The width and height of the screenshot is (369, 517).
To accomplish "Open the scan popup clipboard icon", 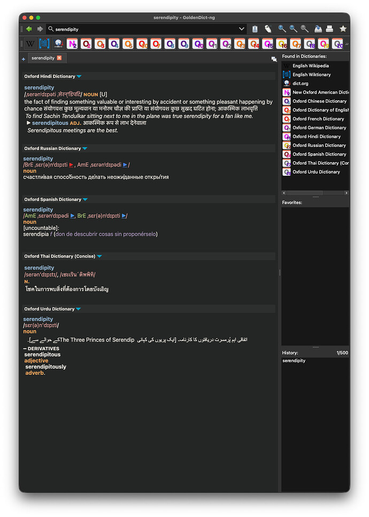I will click(x=255, y=29).
